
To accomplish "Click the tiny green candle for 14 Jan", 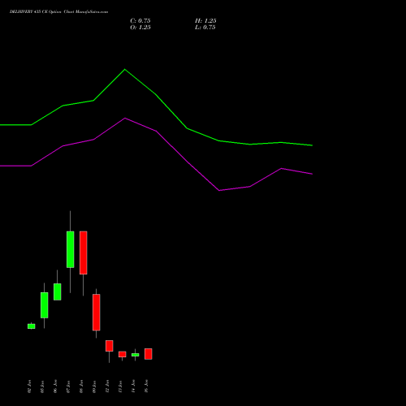I will coord(136,355).
